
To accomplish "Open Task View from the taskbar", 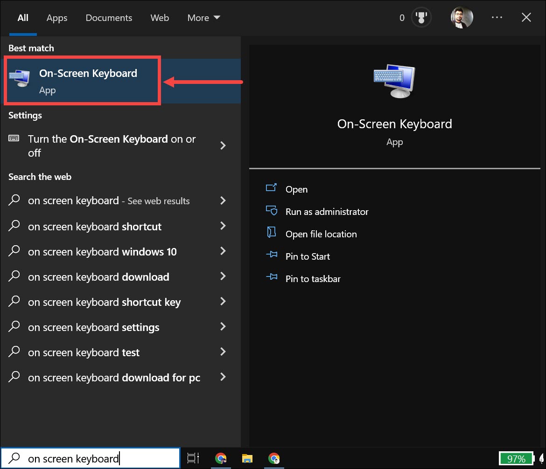I will (x=193, y=459).
